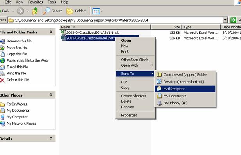Open the Forward button history dropdown
241x155 pixels.
point(27,11)
